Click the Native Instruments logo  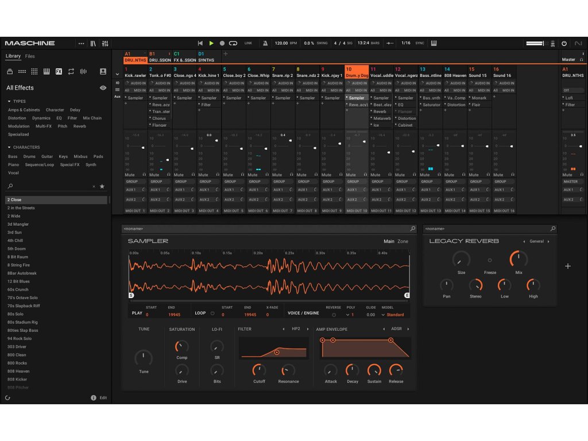click(578, 44)
